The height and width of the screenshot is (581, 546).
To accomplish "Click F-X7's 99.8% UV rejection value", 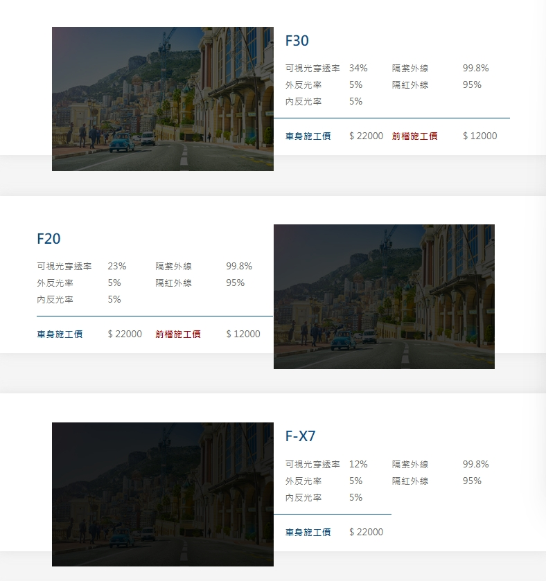I will click(x=475, y=464).
